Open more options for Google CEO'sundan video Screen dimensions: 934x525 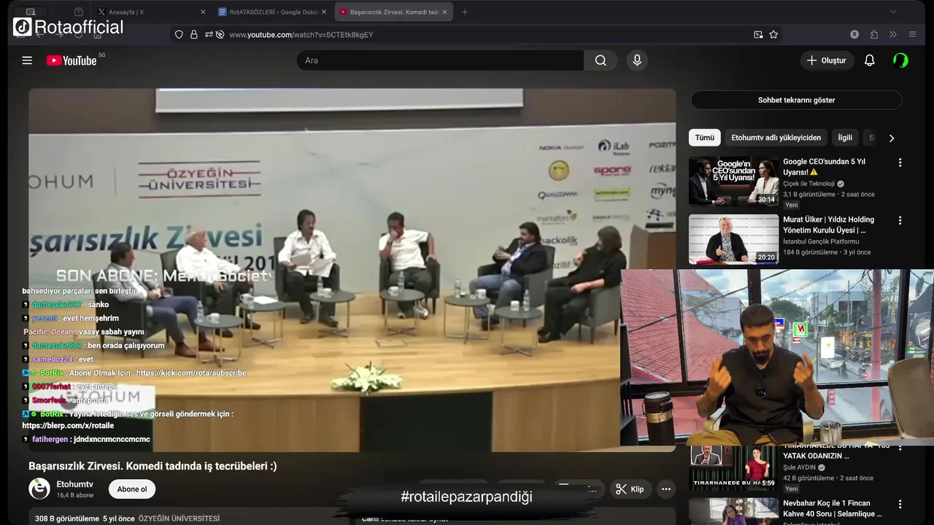pyautogui.click(x=900, y=163)
